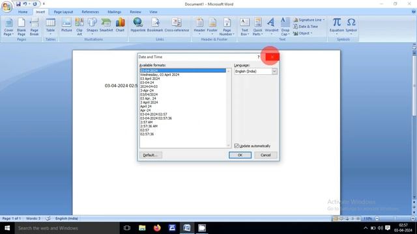Insert a Bookmark
417x234 pixels.
pos(155,25)
